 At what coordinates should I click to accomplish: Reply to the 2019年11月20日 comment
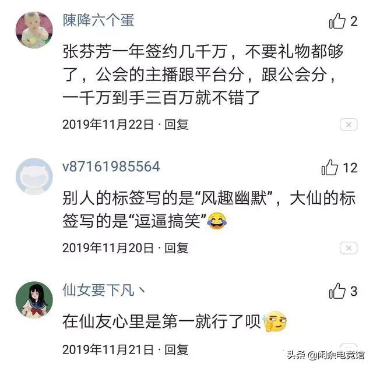[x=177, y=248]
